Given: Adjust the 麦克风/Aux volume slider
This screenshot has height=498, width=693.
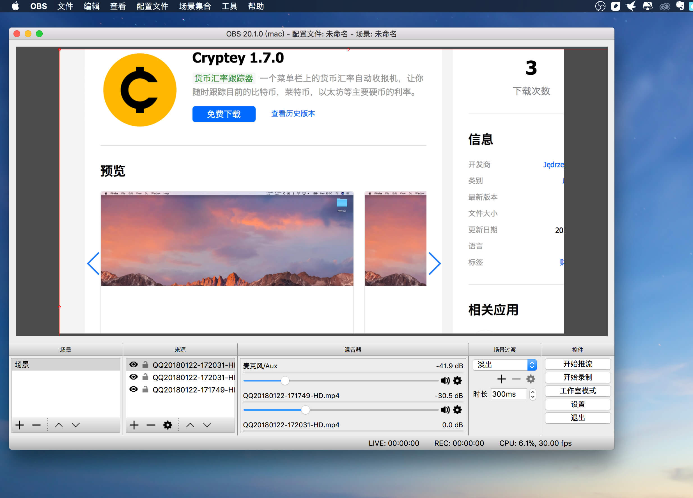Looking at the screenshot, I should [x=341, y=381].
